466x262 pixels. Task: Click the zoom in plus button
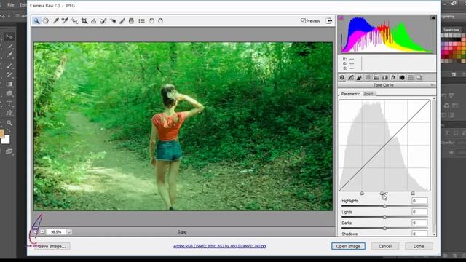pyautogui.click(x=42, y=231)
